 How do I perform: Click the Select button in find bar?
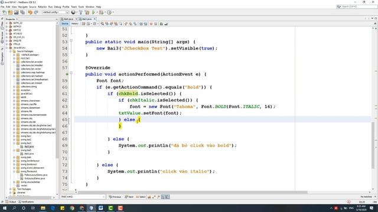pyautogui.click(x=141, y=197)
